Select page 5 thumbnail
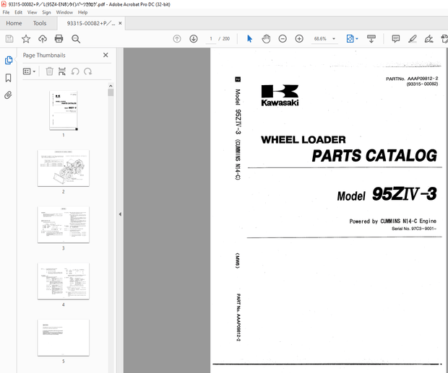Image resolution: width=448 pixels, height=373 pixels. [64, 338]
